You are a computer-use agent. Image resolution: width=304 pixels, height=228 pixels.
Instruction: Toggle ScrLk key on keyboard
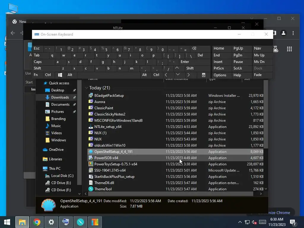(x=242, y=68)
